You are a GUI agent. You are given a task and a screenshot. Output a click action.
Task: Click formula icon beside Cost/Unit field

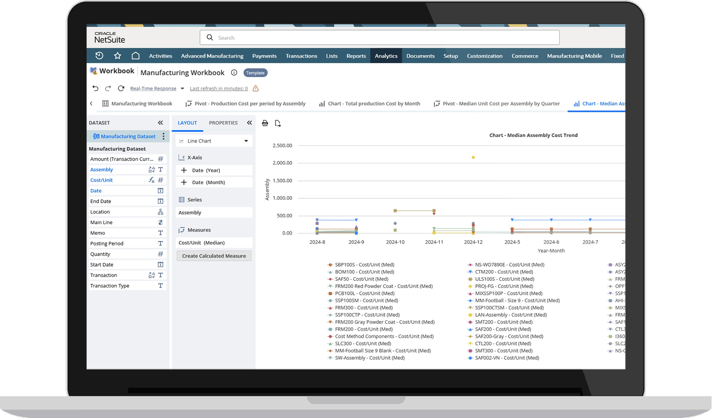point(151,180)
